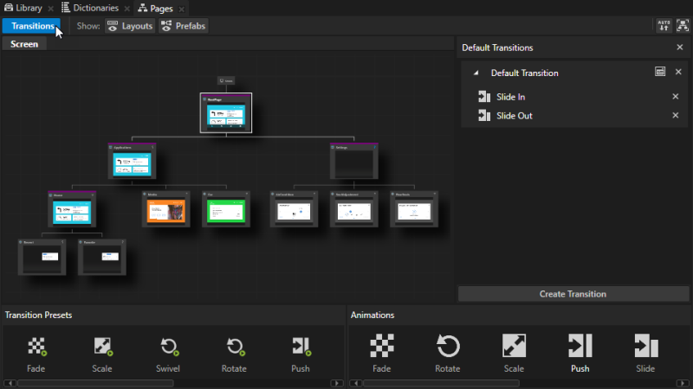Screen dimensions: 693x389
Task: Click the Slide animation icon
Action: pos(645,354)
